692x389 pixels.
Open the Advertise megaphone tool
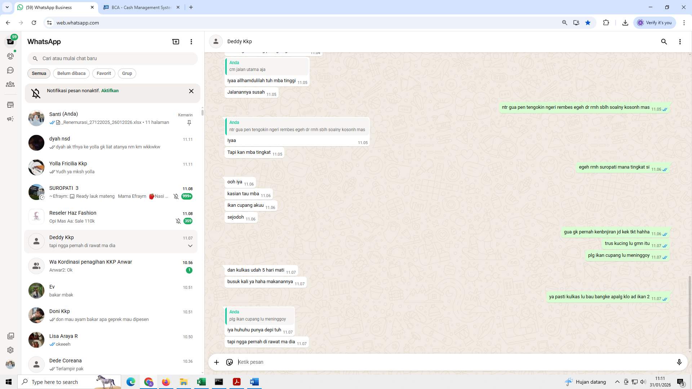pyautogui.click(x=10, y=119)
